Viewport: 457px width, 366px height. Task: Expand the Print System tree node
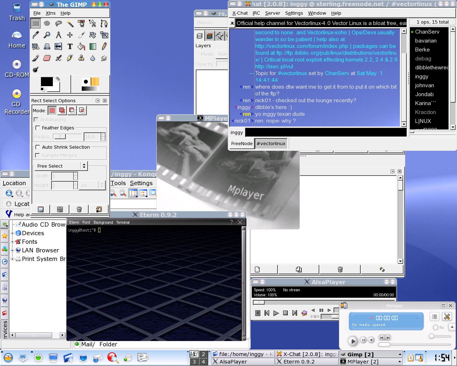(12, 259)
